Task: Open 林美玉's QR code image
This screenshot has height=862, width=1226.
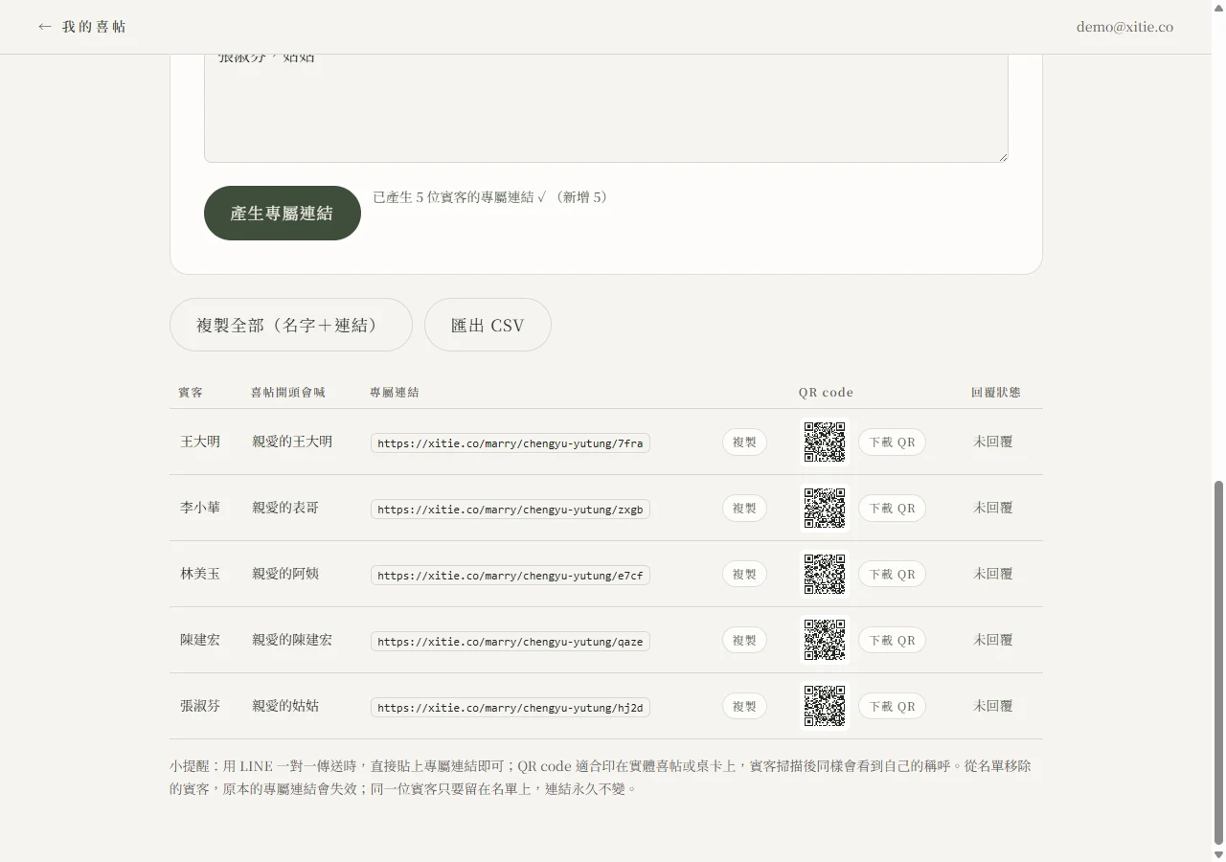Action: point(825,574)
